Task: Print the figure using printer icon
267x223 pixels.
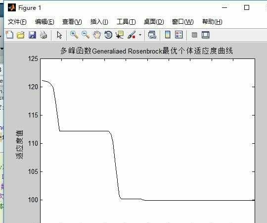Action: coord(44,35)
